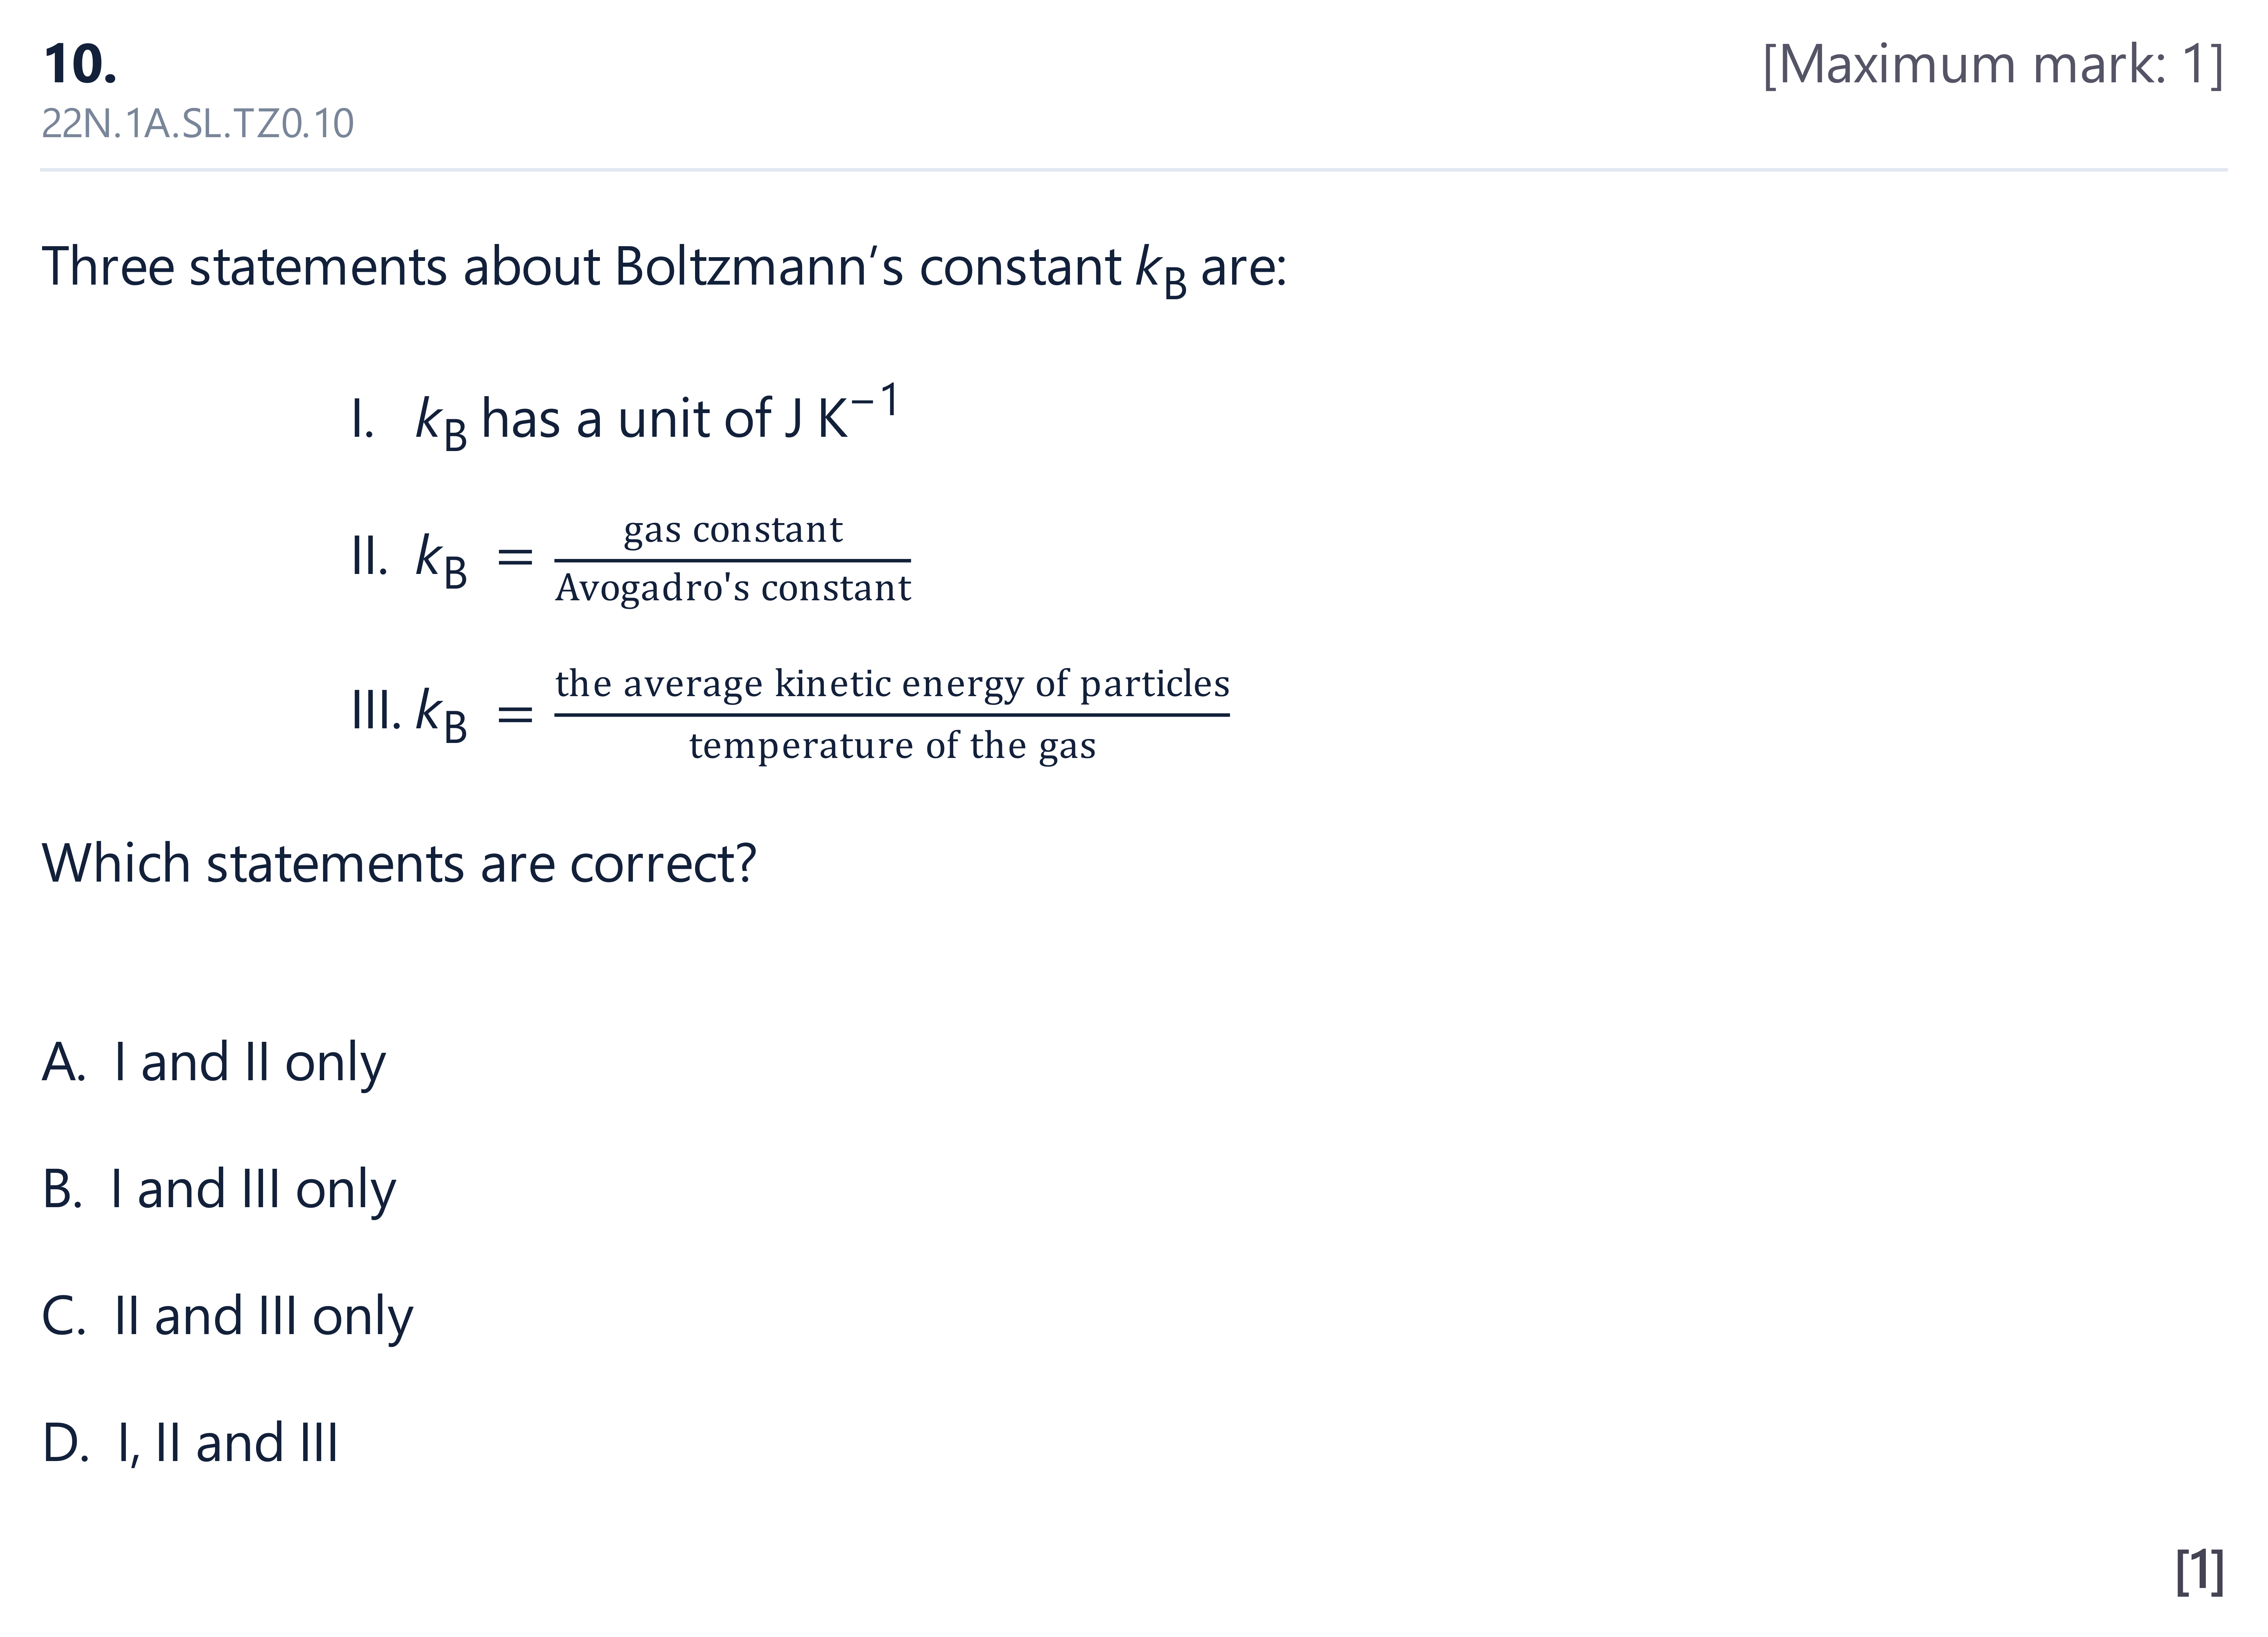Click the "Avogadro's constant" denominator
The width and height of the screenshot is (2268, 1637).
coord(733,588)
